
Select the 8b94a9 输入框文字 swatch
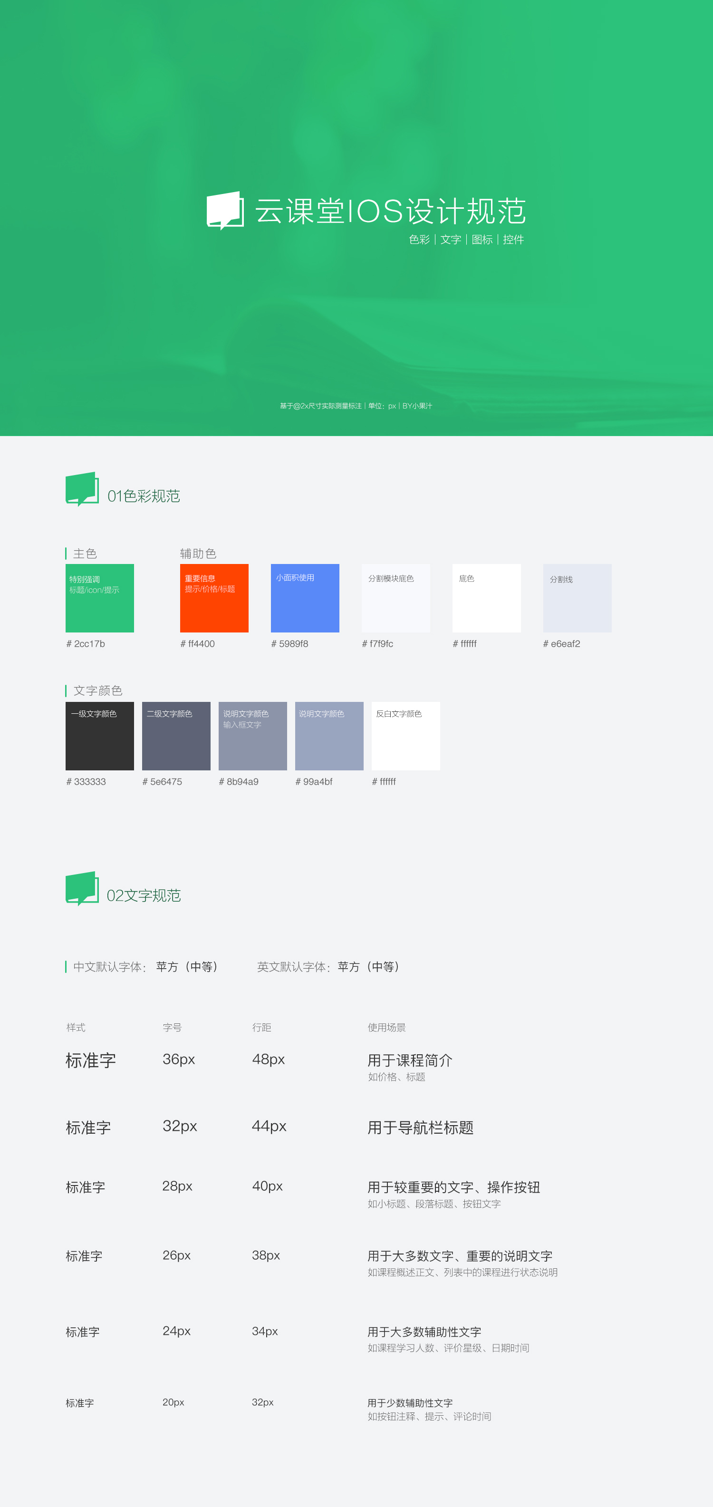253,736
